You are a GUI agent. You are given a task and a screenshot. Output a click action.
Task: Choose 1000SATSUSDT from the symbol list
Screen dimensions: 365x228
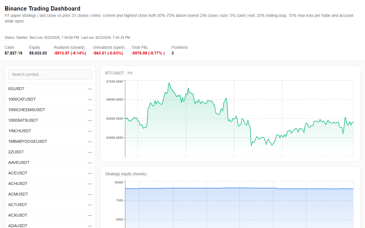(x=50, y=121)
